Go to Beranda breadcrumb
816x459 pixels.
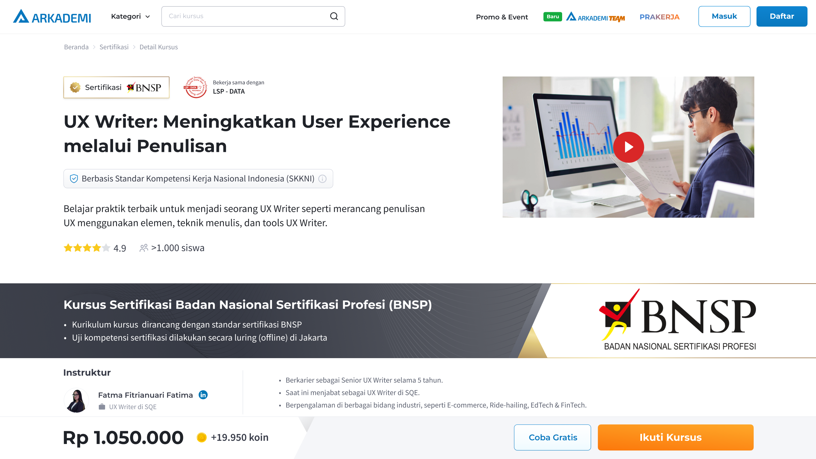(76, 47)
